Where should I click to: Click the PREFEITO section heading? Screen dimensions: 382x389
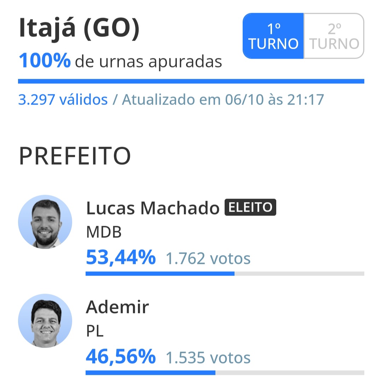tap(75, 156)
